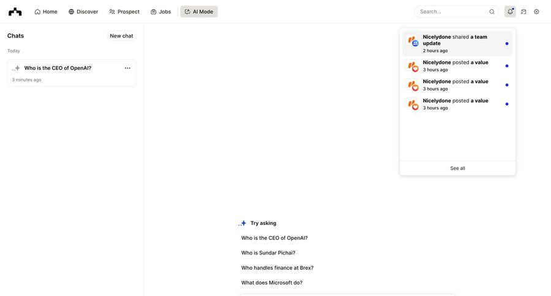The height and width of the screenshot is (296, 551).
Task: Click the magnifier icon in search box
Action: (x=492, y=12)
